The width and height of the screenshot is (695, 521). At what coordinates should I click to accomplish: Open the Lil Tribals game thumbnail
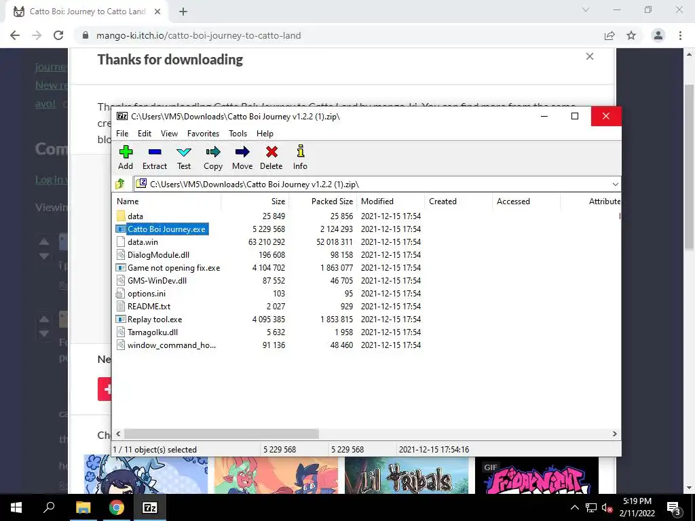point(407,475)
